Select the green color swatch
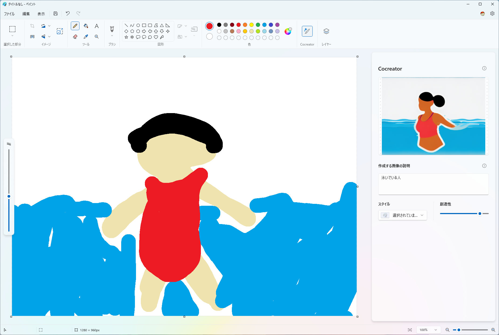Viewport: 499px width, 335px height. coord(258,25)
